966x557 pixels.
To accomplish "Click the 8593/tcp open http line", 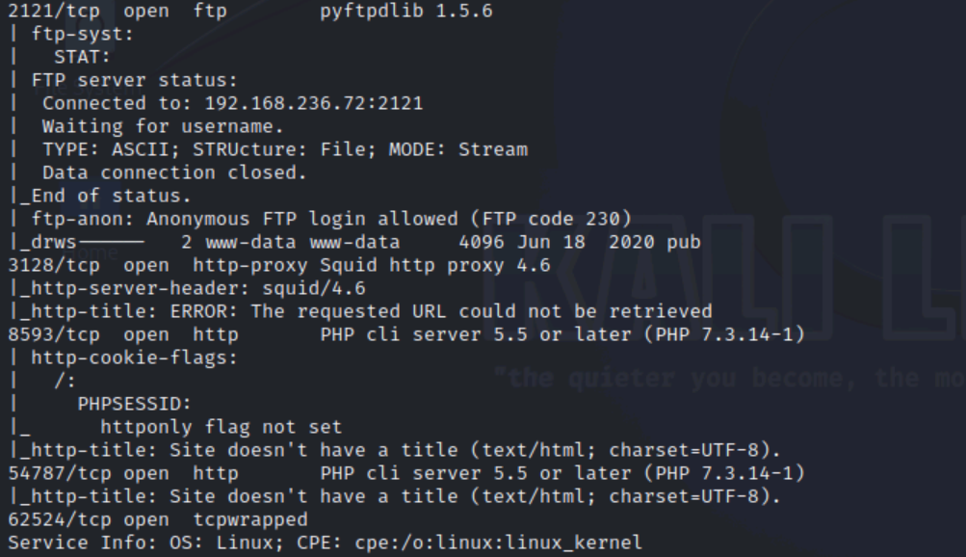I will [406, 334].
